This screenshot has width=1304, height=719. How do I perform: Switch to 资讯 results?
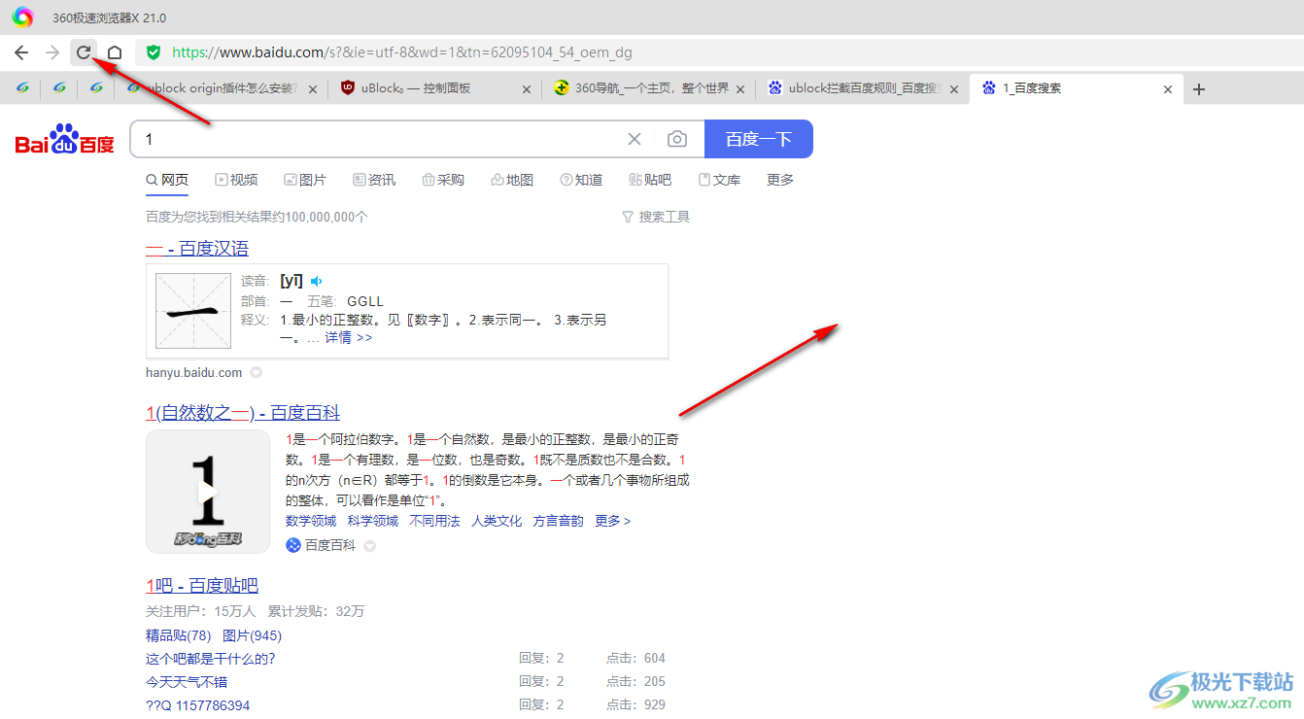374,180
